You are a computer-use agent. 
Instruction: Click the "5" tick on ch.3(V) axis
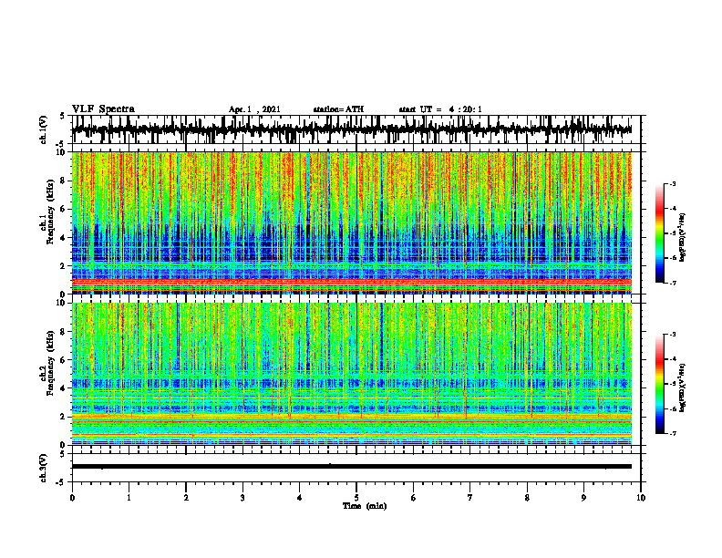click(x=63, y=454)
